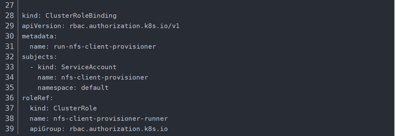Click line number 28 in the gutter
396x136 pixels.
[x=9, y=16]
